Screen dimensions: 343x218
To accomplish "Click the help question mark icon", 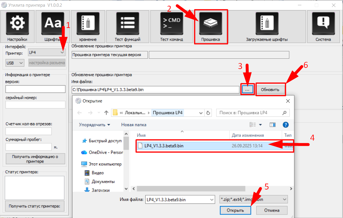I will point(286,125).
